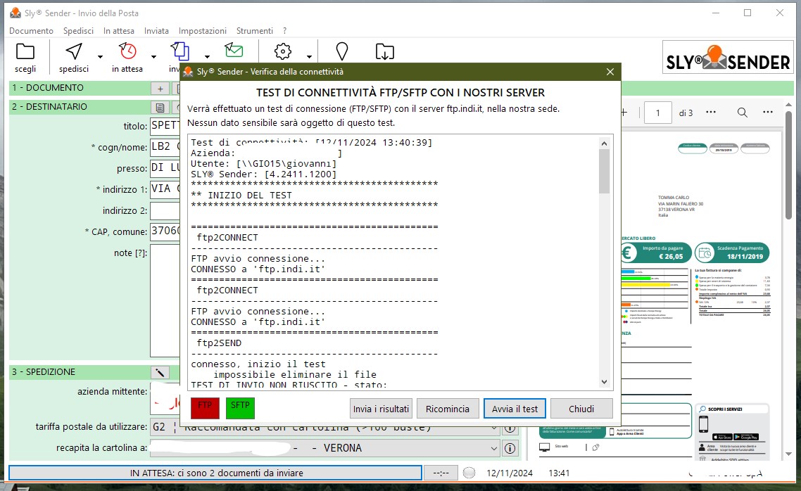Click the cogn/nome input field
Screen dimensions: 801x491
(x=165, y=147)
